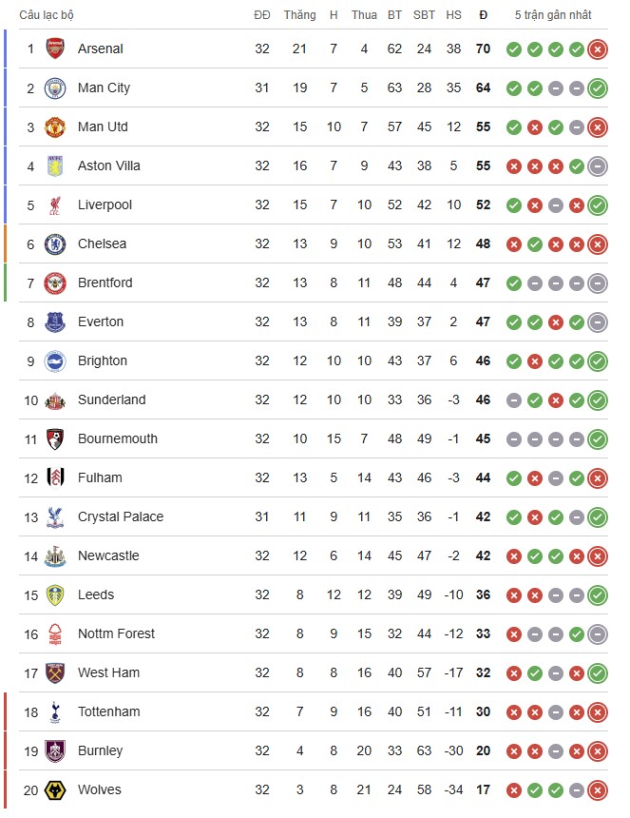Click Man City's latest win result icon

(x=597, y=88)
